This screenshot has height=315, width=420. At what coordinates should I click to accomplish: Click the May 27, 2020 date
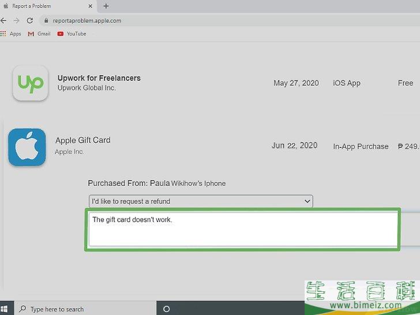point(296,83)
